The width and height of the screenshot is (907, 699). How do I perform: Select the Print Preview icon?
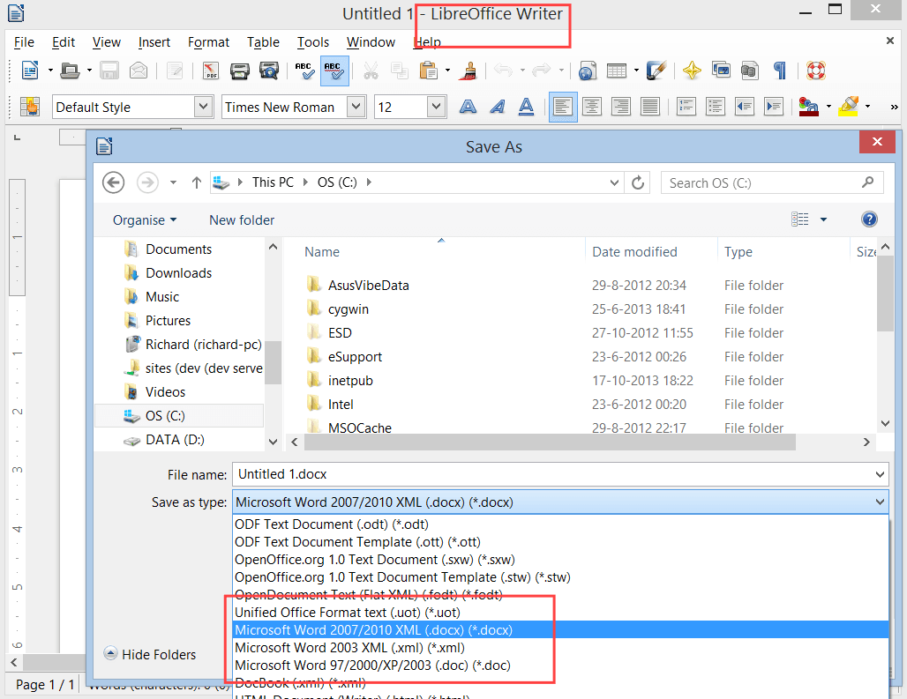269,70
